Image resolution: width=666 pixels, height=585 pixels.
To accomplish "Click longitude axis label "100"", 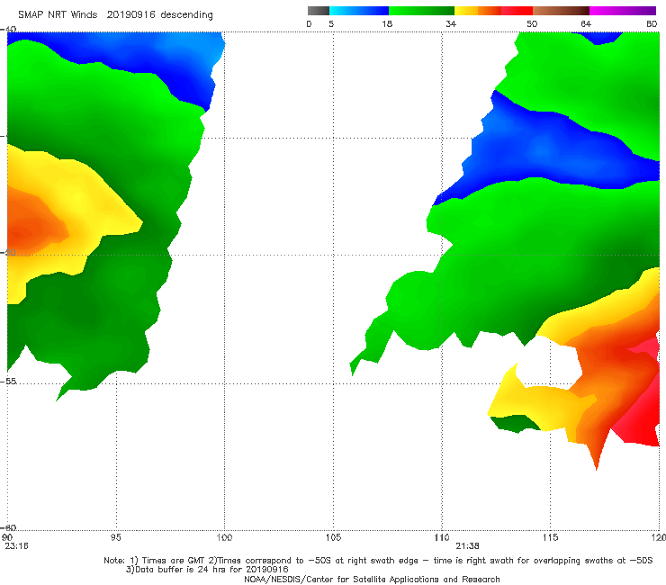I will [224, 537].
